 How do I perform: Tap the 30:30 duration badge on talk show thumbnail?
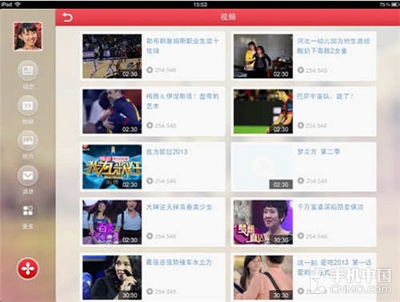tap(281, 240)
